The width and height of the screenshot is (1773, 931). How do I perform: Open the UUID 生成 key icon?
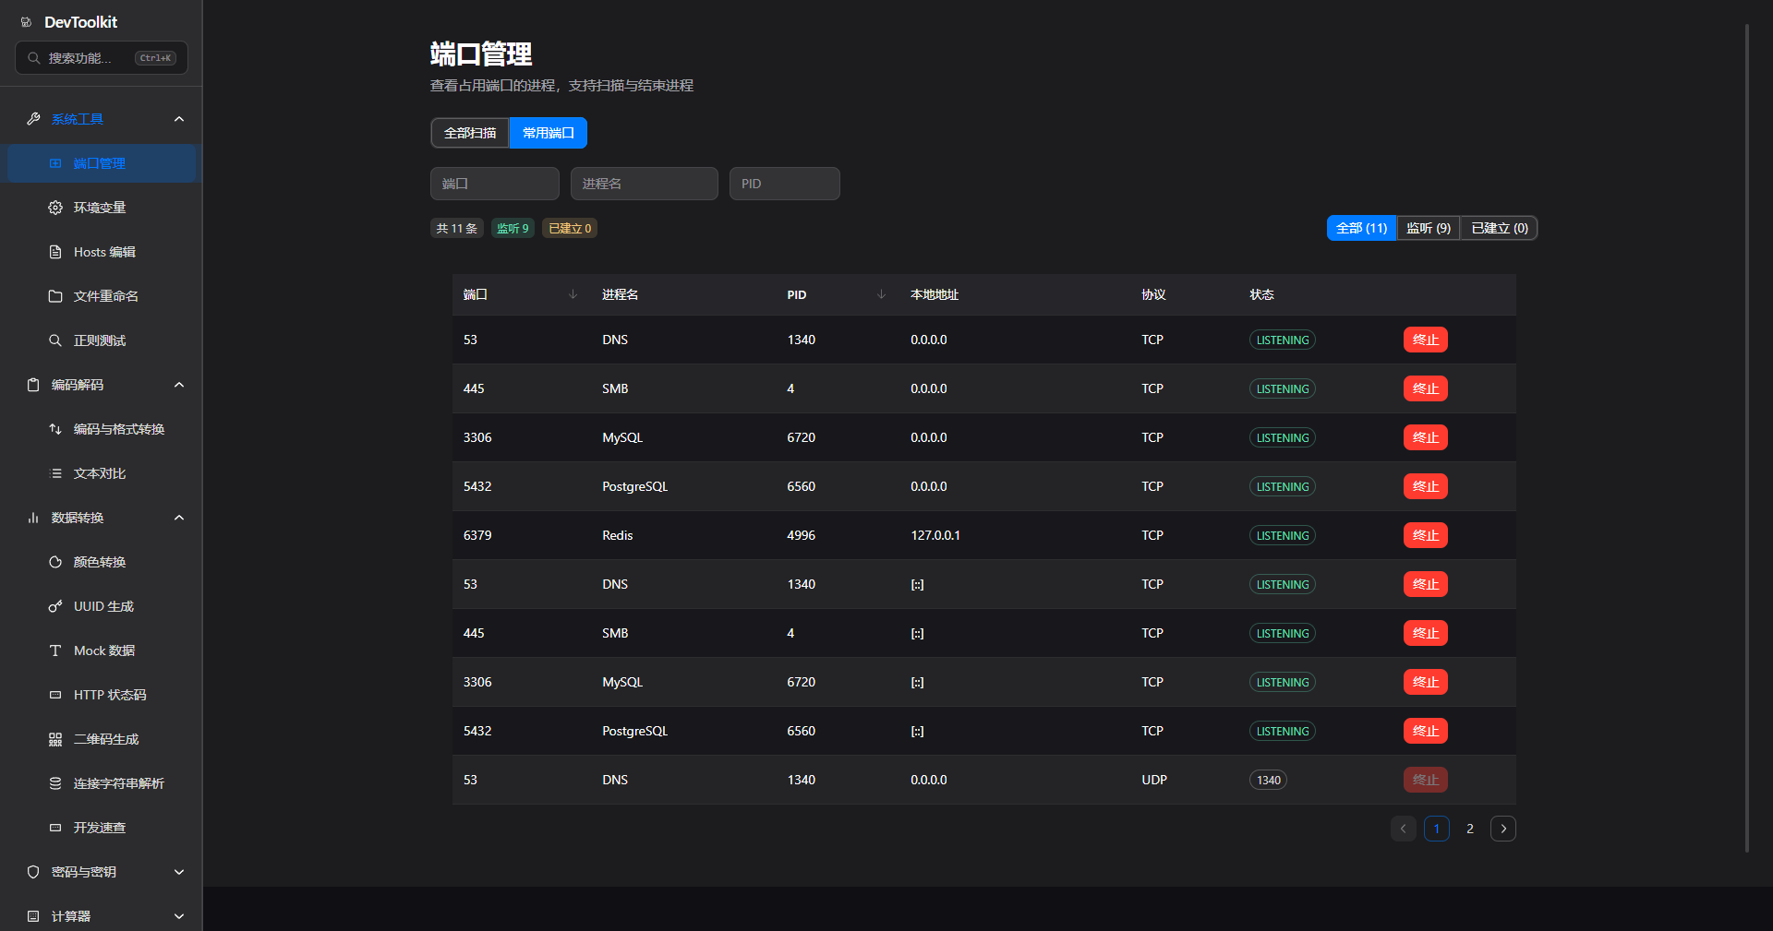[x=55, y=606]
